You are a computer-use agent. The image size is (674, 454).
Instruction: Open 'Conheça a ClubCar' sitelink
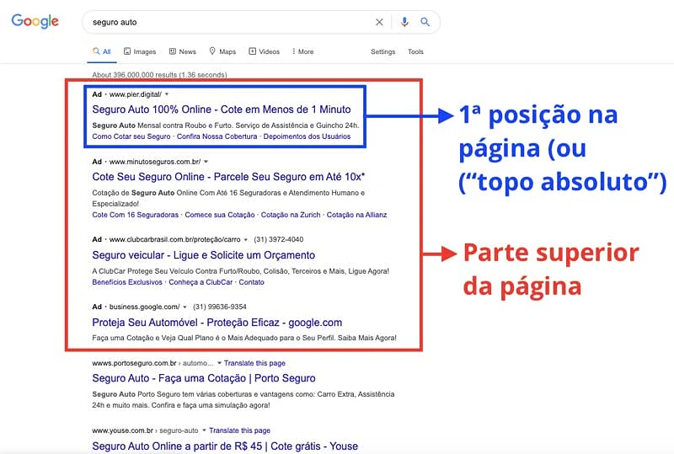tap(201, 282)
